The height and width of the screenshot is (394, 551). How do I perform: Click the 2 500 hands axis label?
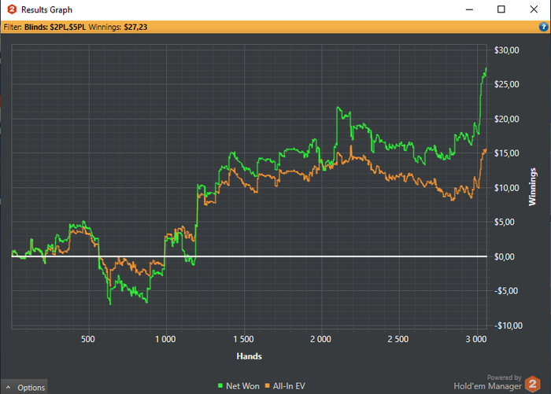pos(398,339)
